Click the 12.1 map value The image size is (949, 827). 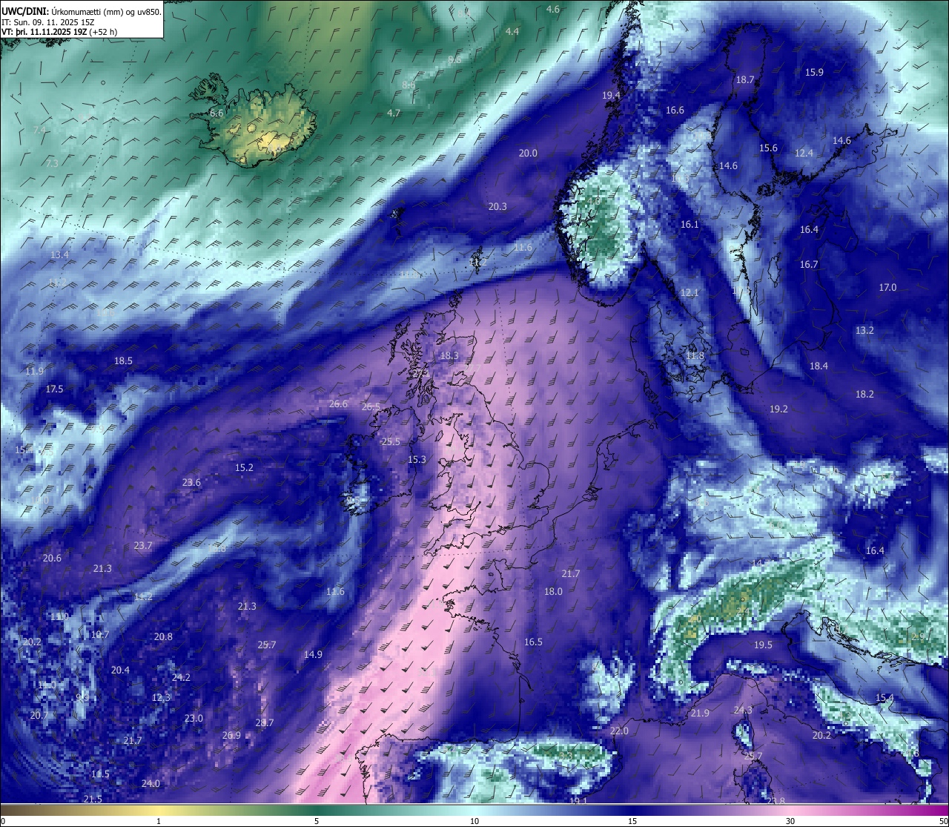tap(690, 293)
